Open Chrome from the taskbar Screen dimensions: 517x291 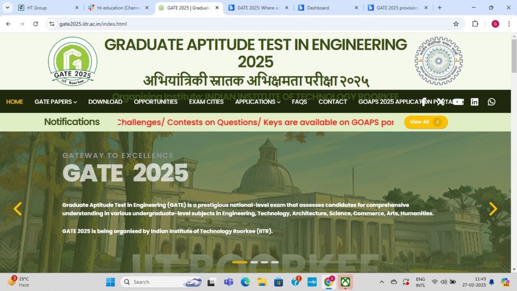(x=329, y=282)
